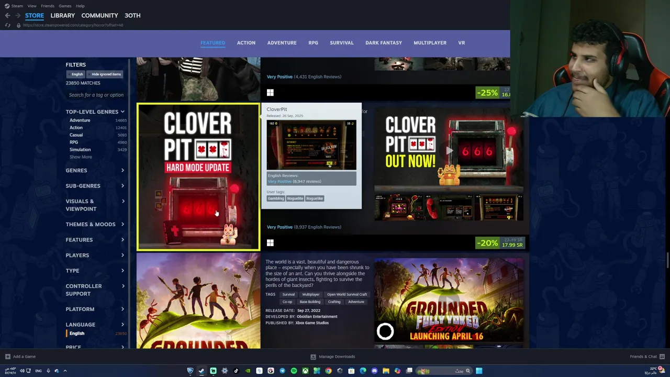Click the Add a Game plus icon
The image size is (670, 377).
click(7, 357)
